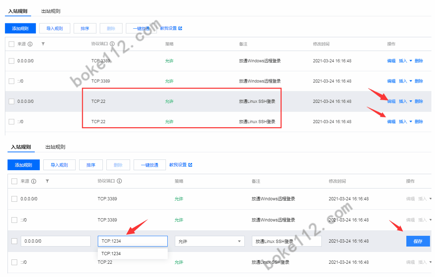This screenshot has height=277, width=435.
Task: Check lower table row ::/0 TCP:22
Action: pyautogui.click(x=14, y=262)
